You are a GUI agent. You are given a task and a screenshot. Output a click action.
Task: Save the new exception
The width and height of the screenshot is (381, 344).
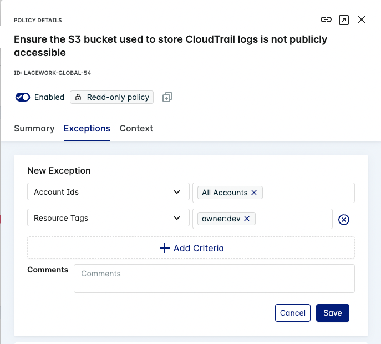[x=333, y=313]
